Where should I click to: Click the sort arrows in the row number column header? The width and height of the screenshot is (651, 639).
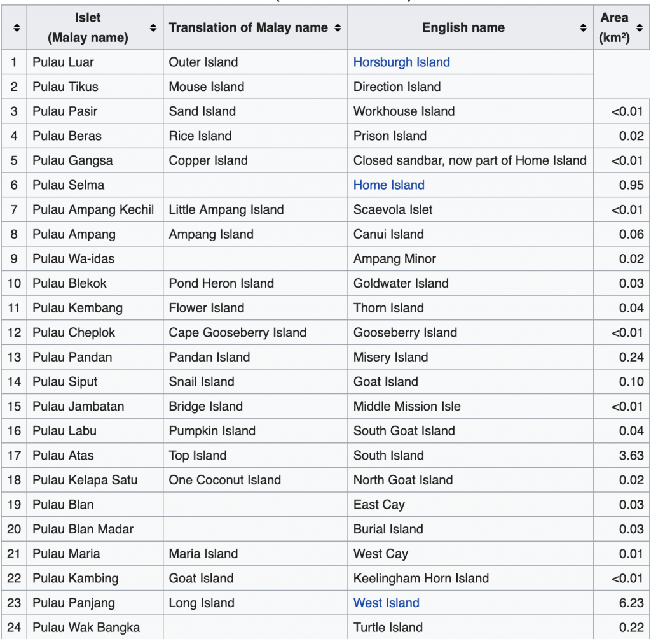(x=17, y=28)
